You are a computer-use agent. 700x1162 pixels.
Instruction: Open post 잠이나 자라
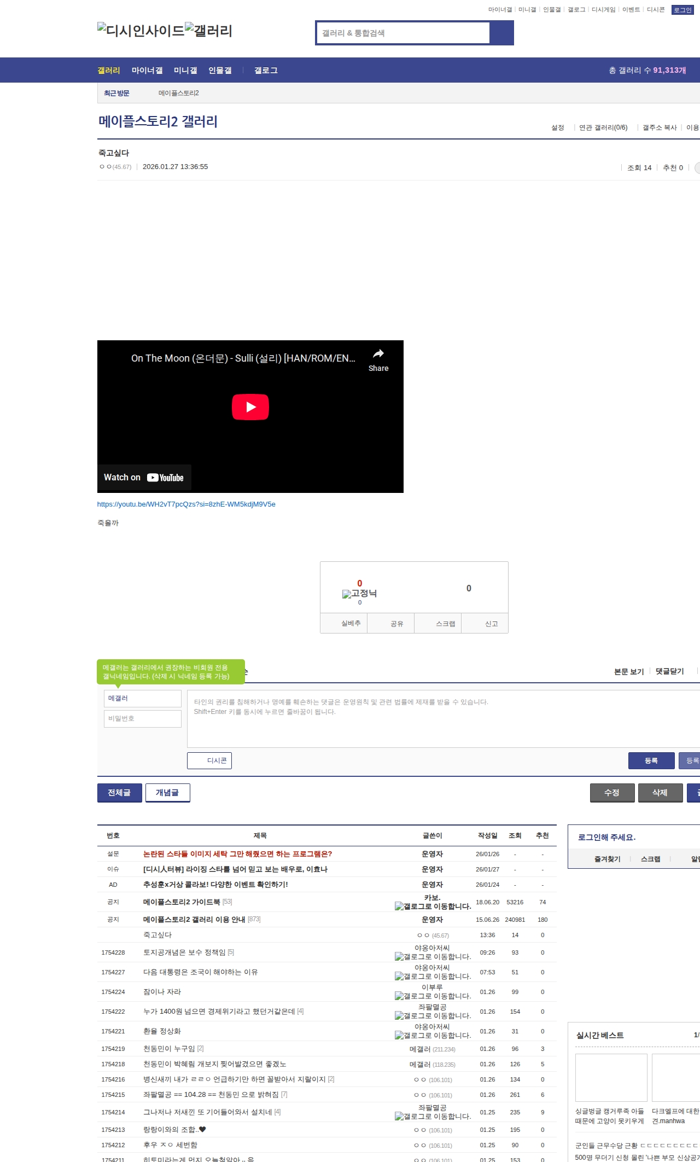[162, 992]
